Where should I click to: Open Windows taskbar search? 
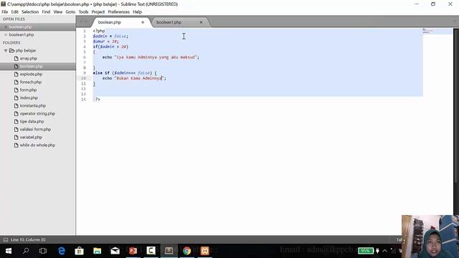pyautogui.click(x=26, y=251)
